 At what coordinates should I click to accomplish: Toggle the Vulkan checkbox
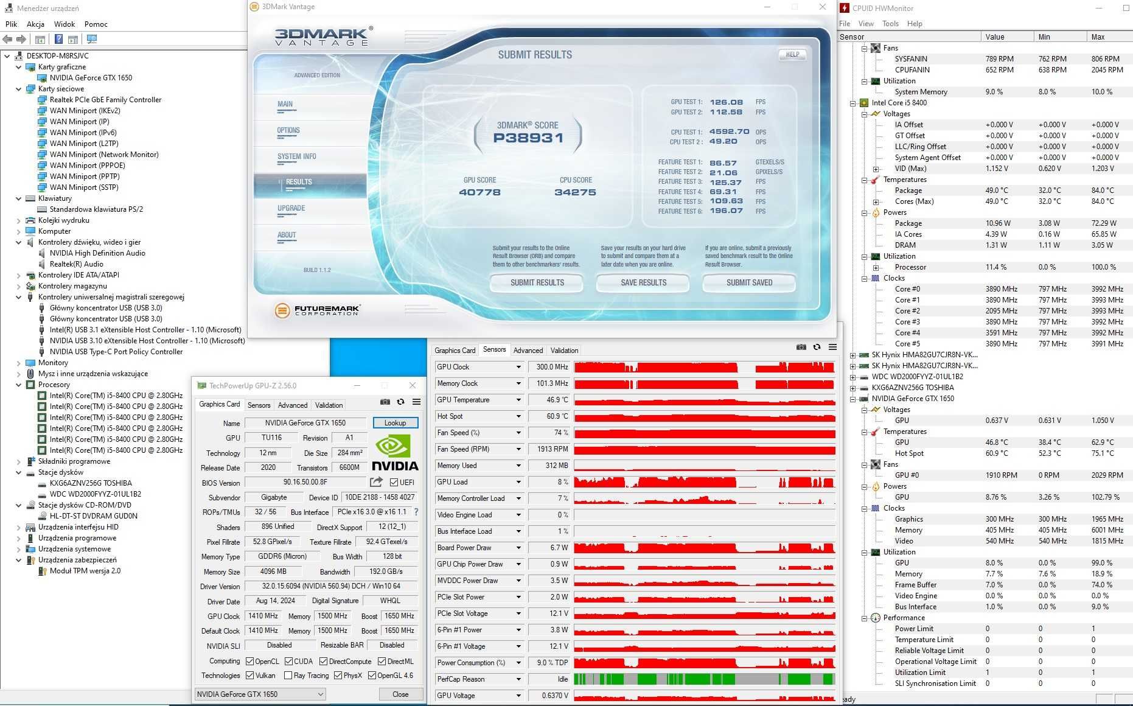[x=249, y=676]
